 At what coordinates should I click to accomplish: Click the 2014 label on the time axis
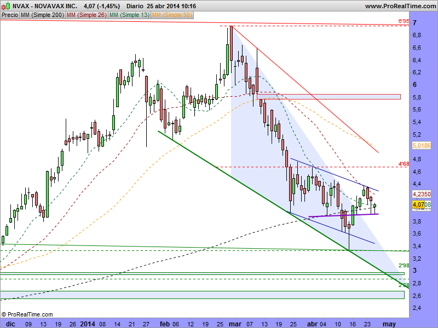point(88,324)
